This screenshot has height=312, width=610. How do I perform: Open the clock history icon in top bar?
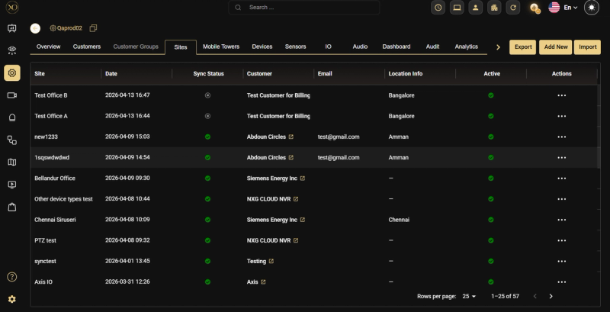438,8
